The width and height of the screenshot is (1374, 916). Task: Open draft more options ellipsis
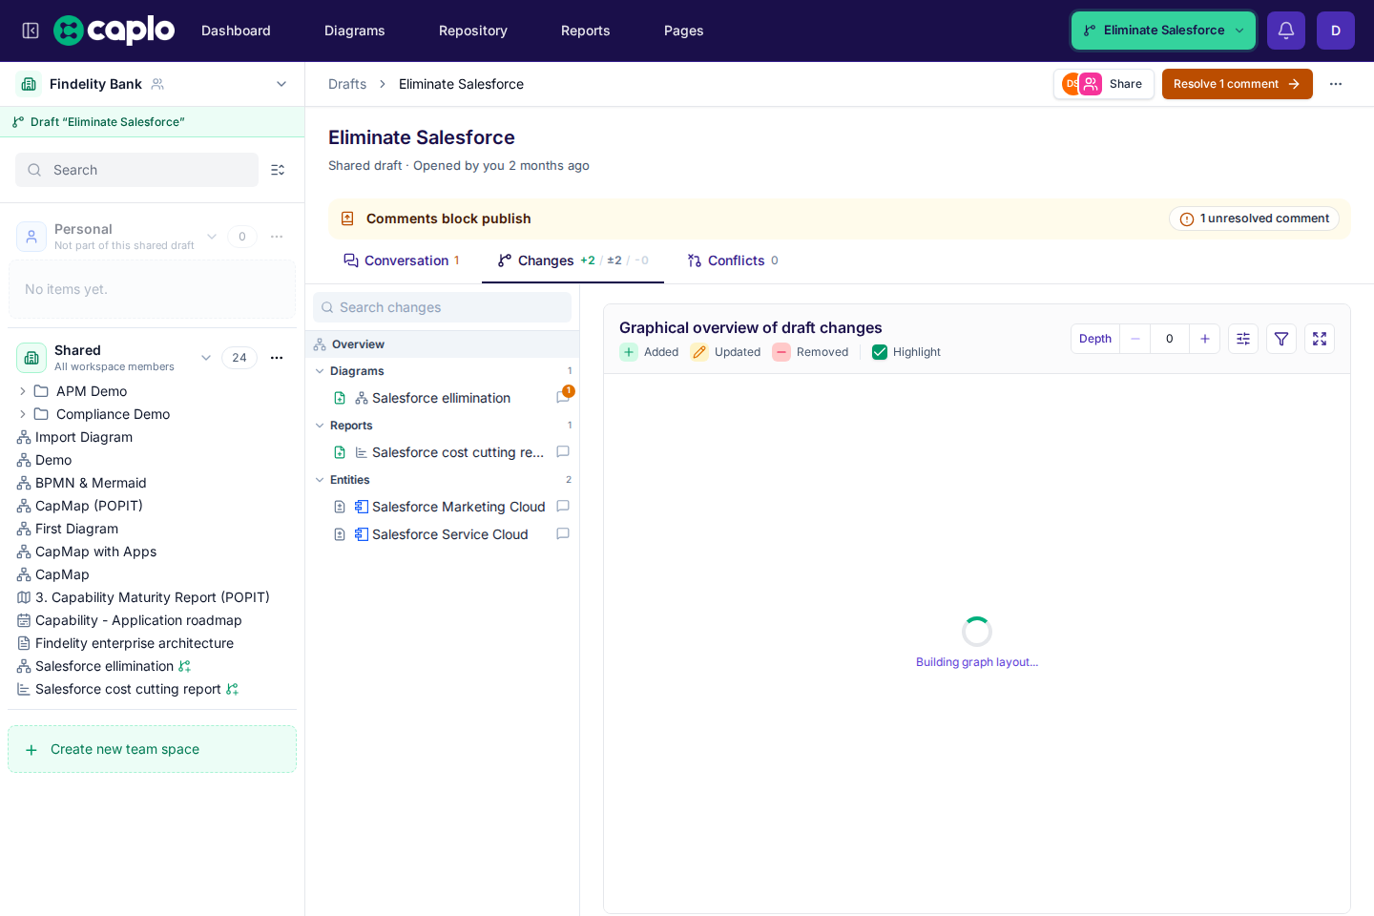point(1336,84)
